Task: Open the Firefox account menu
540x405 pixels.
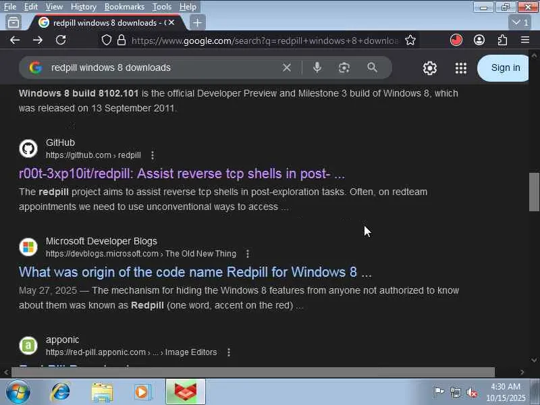Action: click(479, 40)
